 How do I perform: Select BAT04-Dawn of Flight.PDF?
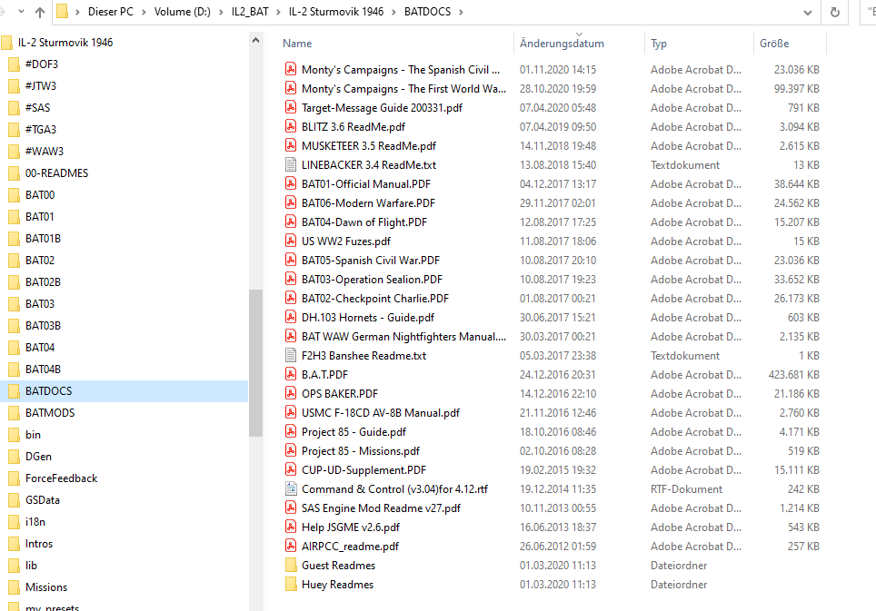point(364,222)
